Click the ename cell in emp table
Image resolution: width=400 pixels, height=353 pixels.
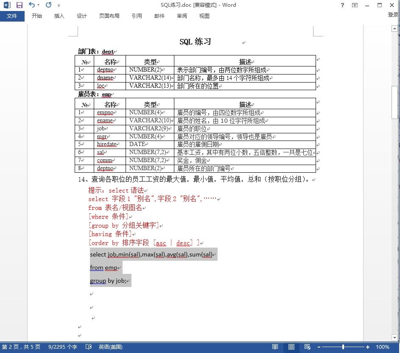110,121
